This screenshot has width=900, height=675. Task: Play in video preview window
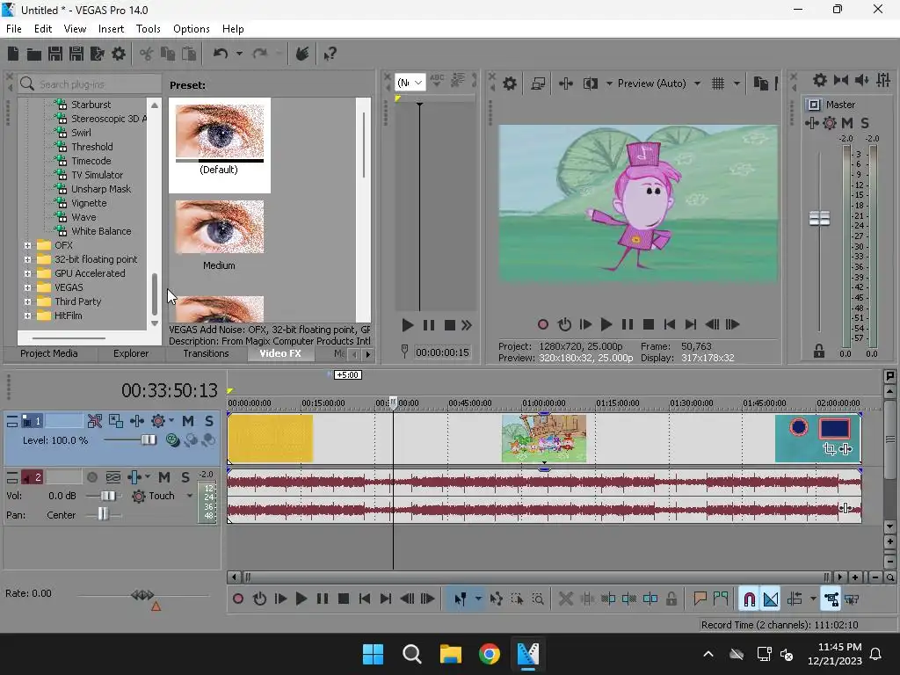pyautogui.click(x=606, y=325)
